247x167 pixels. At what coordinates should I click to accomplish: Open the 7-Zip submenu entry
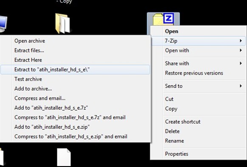click(x=198, y=41)
